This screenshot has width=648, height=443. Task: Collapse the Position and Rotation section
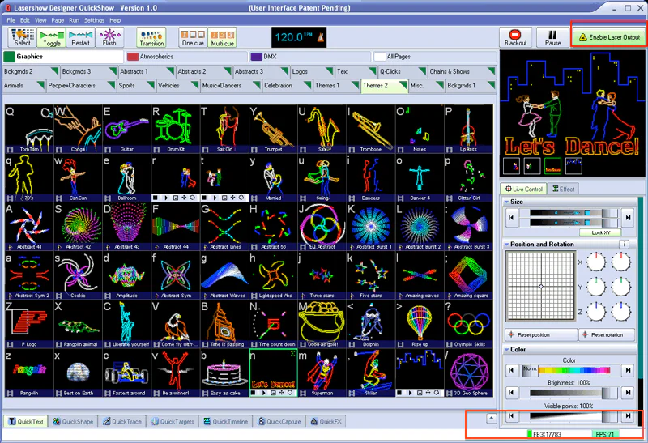tap(507, 244)
